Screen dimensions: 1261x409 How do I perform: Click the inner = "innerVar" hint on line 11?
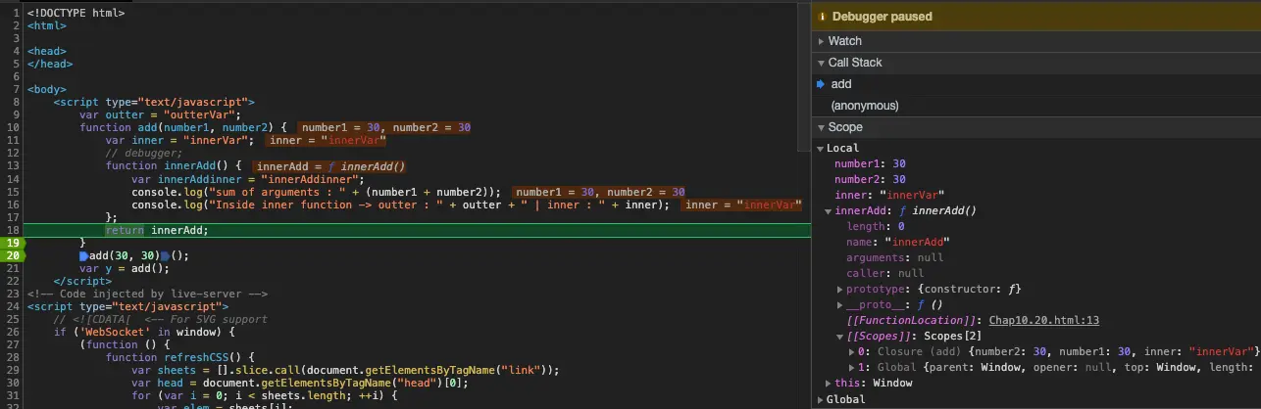(x=328, y=141)
